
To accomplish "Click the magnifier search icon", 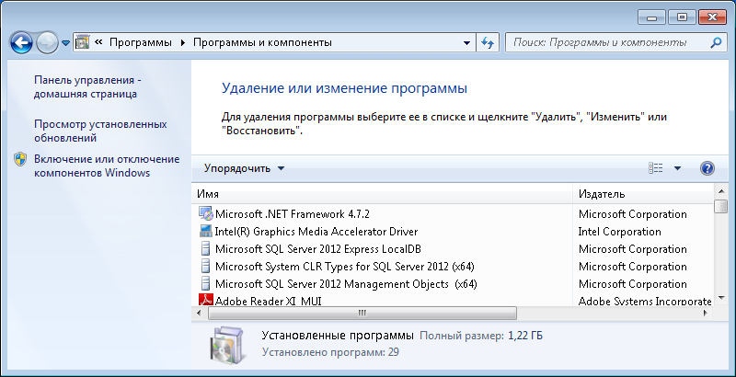I will coord(716,42).
